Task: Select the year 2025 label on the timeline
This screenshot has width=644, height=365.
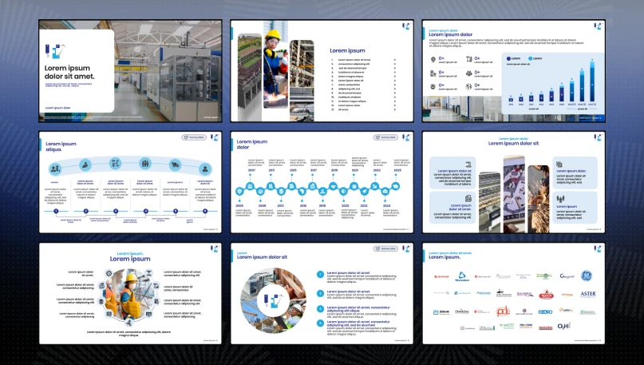Action: pyautogui.click(x=397, y=170)
